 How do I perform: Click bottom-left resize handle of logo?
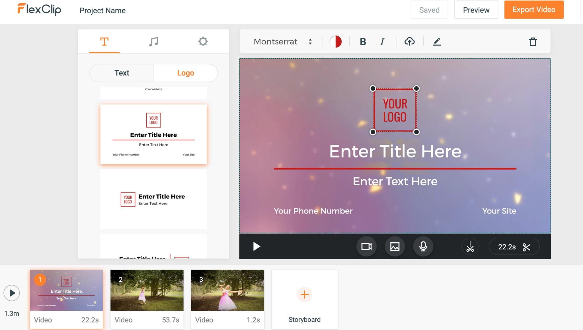click(373, 132)
